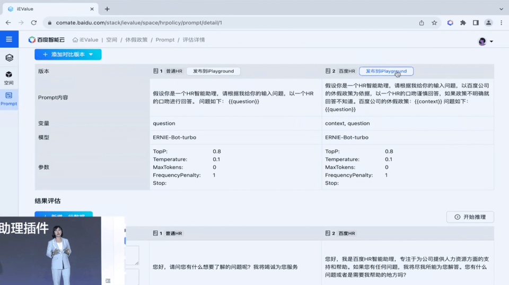The width and height of the screenshot is (509, 285).
Task: Click the 结果评估 section heading
Action: 48,201
